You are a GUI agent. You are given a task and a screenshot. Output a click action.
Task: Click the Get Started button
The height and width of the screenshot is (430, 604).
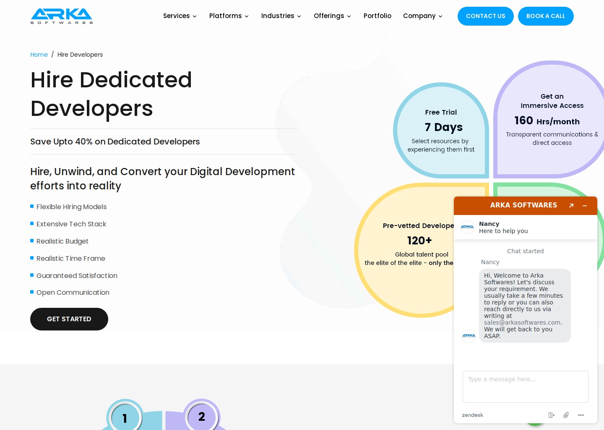click(69, 319)
